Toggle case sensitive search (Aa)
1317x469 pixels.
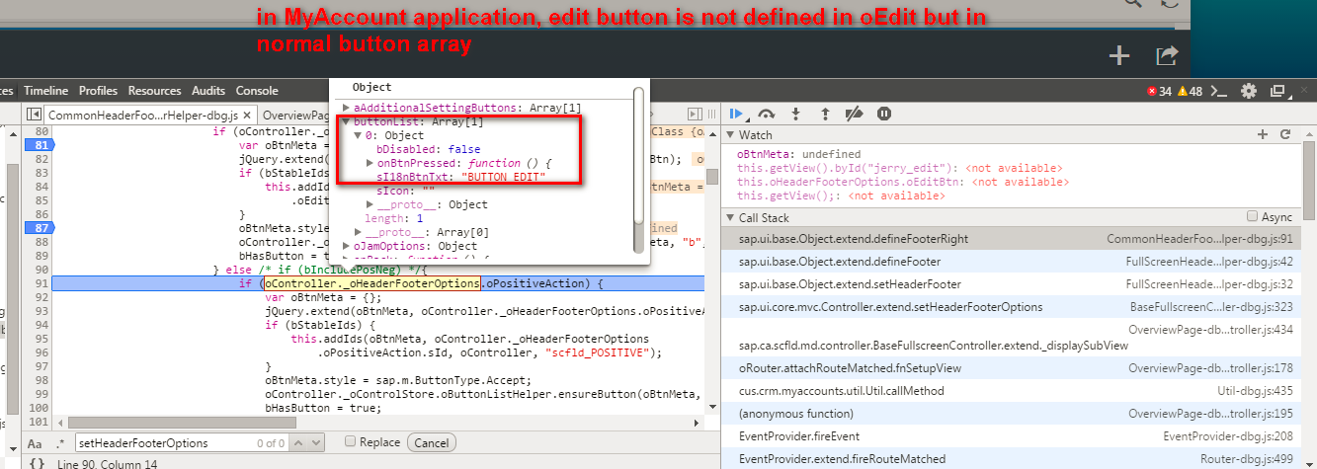click(x=35, y=443)
